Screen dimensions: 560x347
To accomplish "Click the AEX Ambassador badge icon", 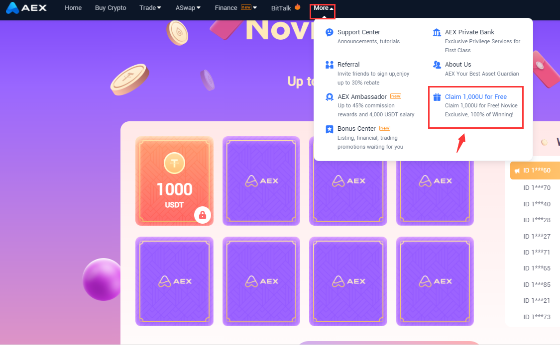I will [330, 97].
